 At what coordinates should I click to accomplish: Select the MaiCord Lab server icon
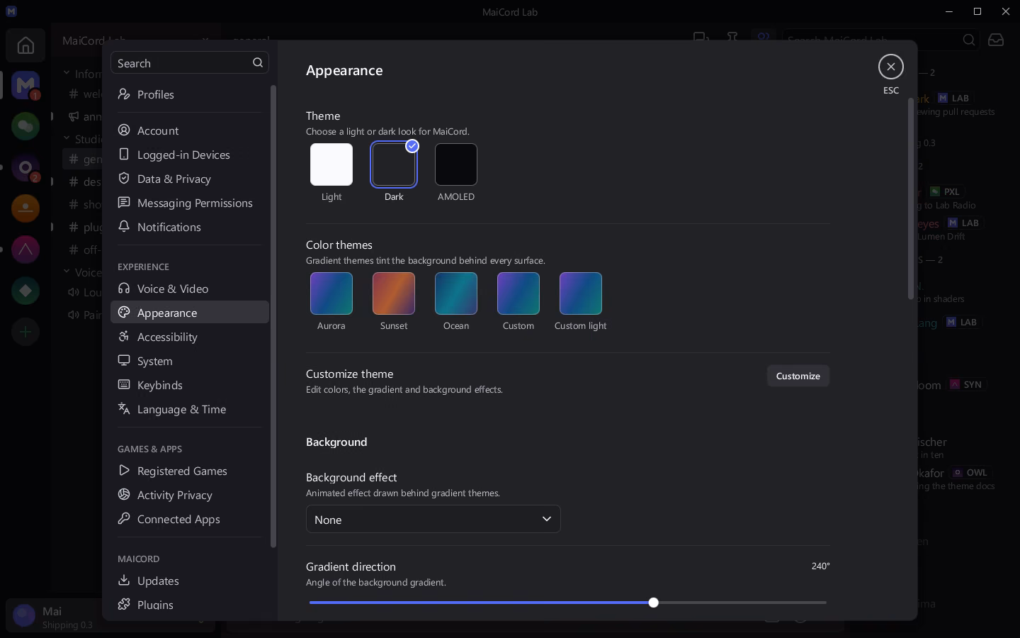tap(25, 85)
